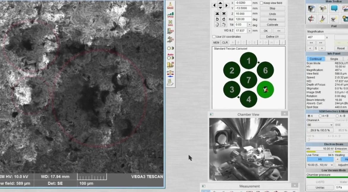The width and height of the screenshot is (348, 192).
Task: Select the scan SPEED icon
Action: [170, 15]
